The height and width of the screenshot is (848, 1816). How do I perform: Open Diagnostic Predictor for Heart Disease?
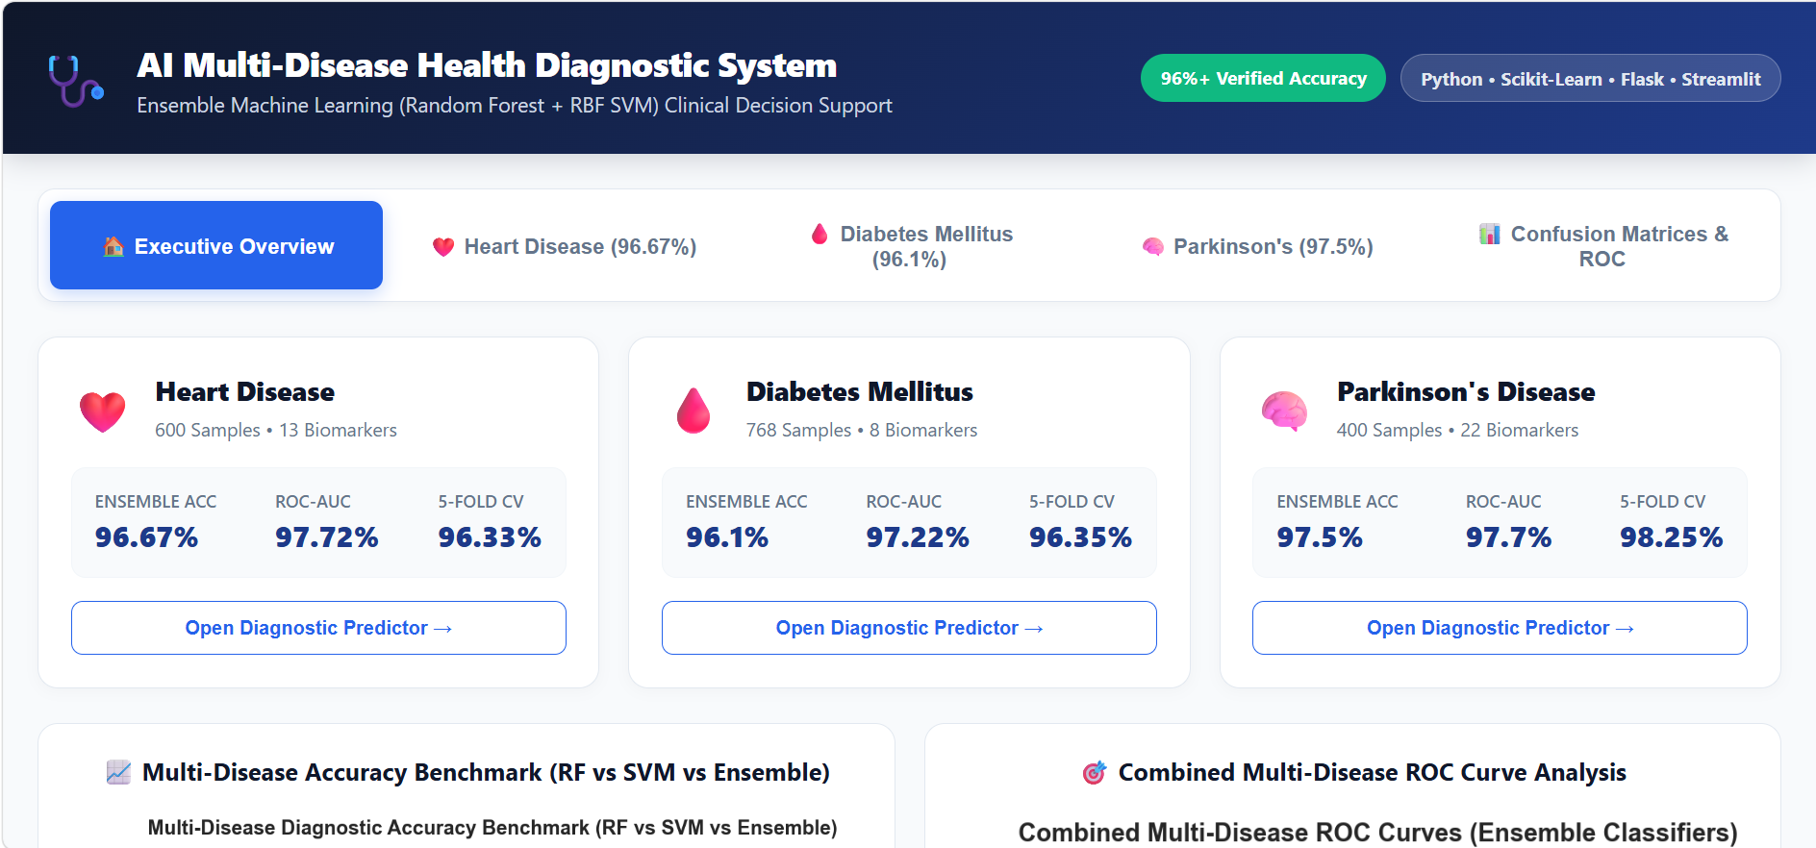pos(318,628)
